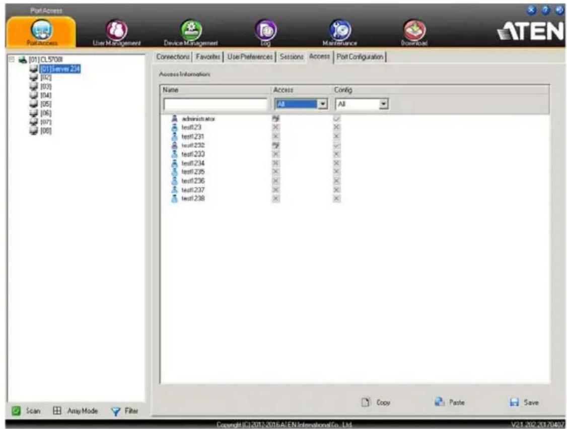Click user icon beside test1236
This screenshot has height=429, width=567.
(174, 180)
